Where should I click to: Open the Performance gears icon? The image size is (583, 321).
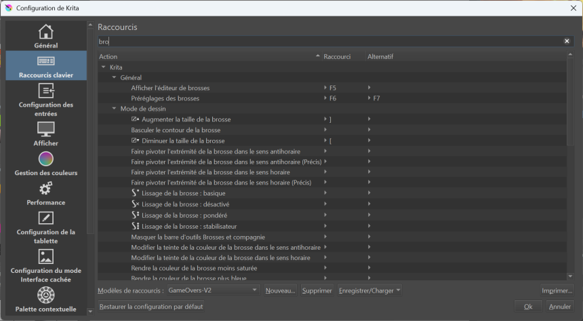click(45, 189)
